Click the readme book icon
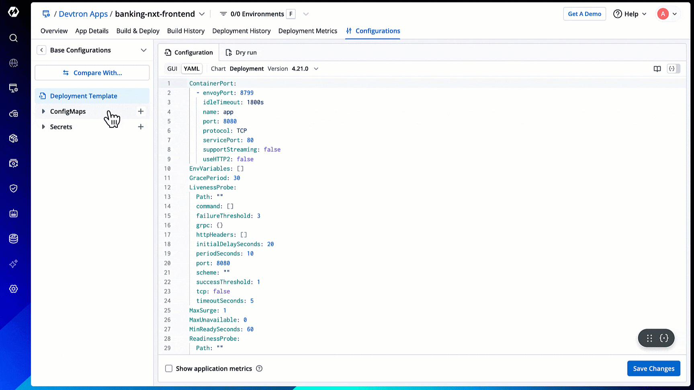Viewport: 694px width, 390px height. click(x=657, y=69)
